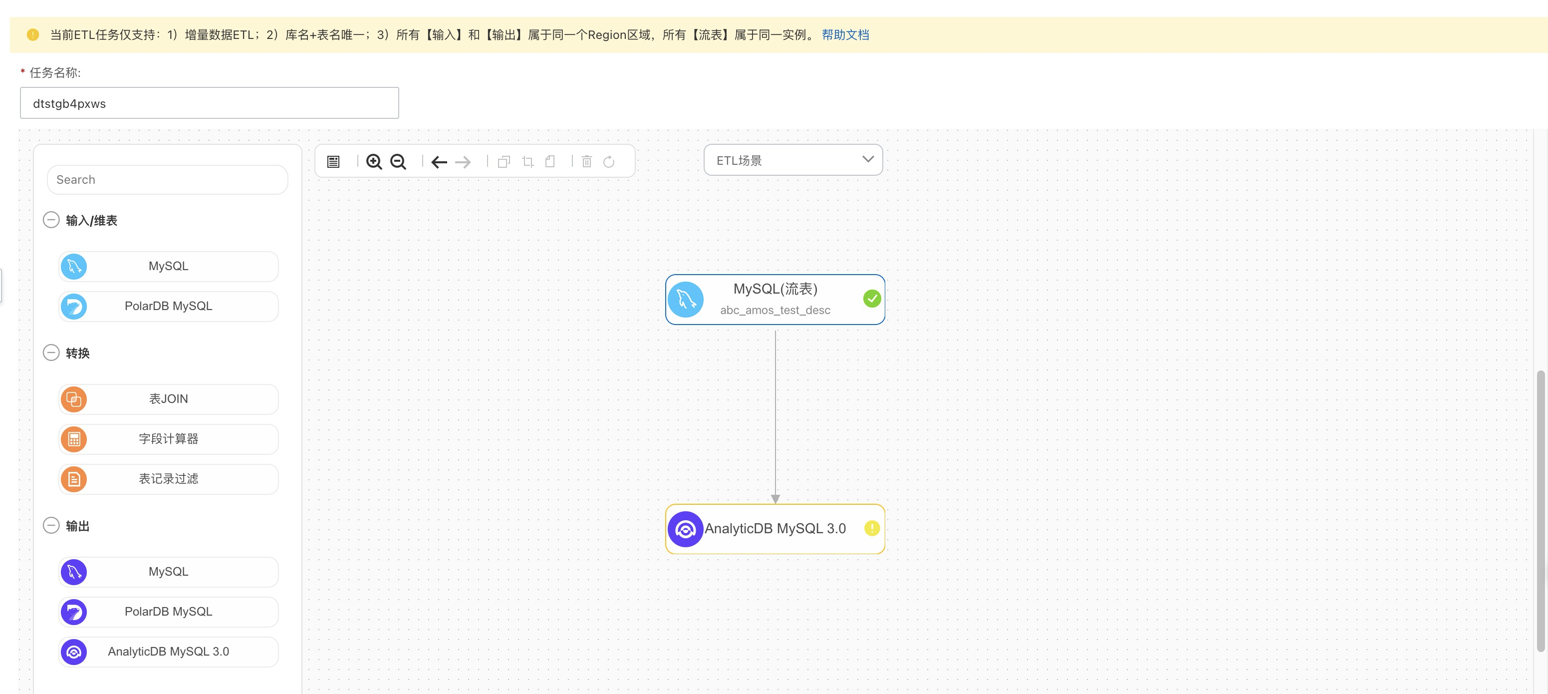Select AnalyticDB MySQL 3.0 in the 输出 section
This screenshot has height=694, width=1548.
[168, 651]
